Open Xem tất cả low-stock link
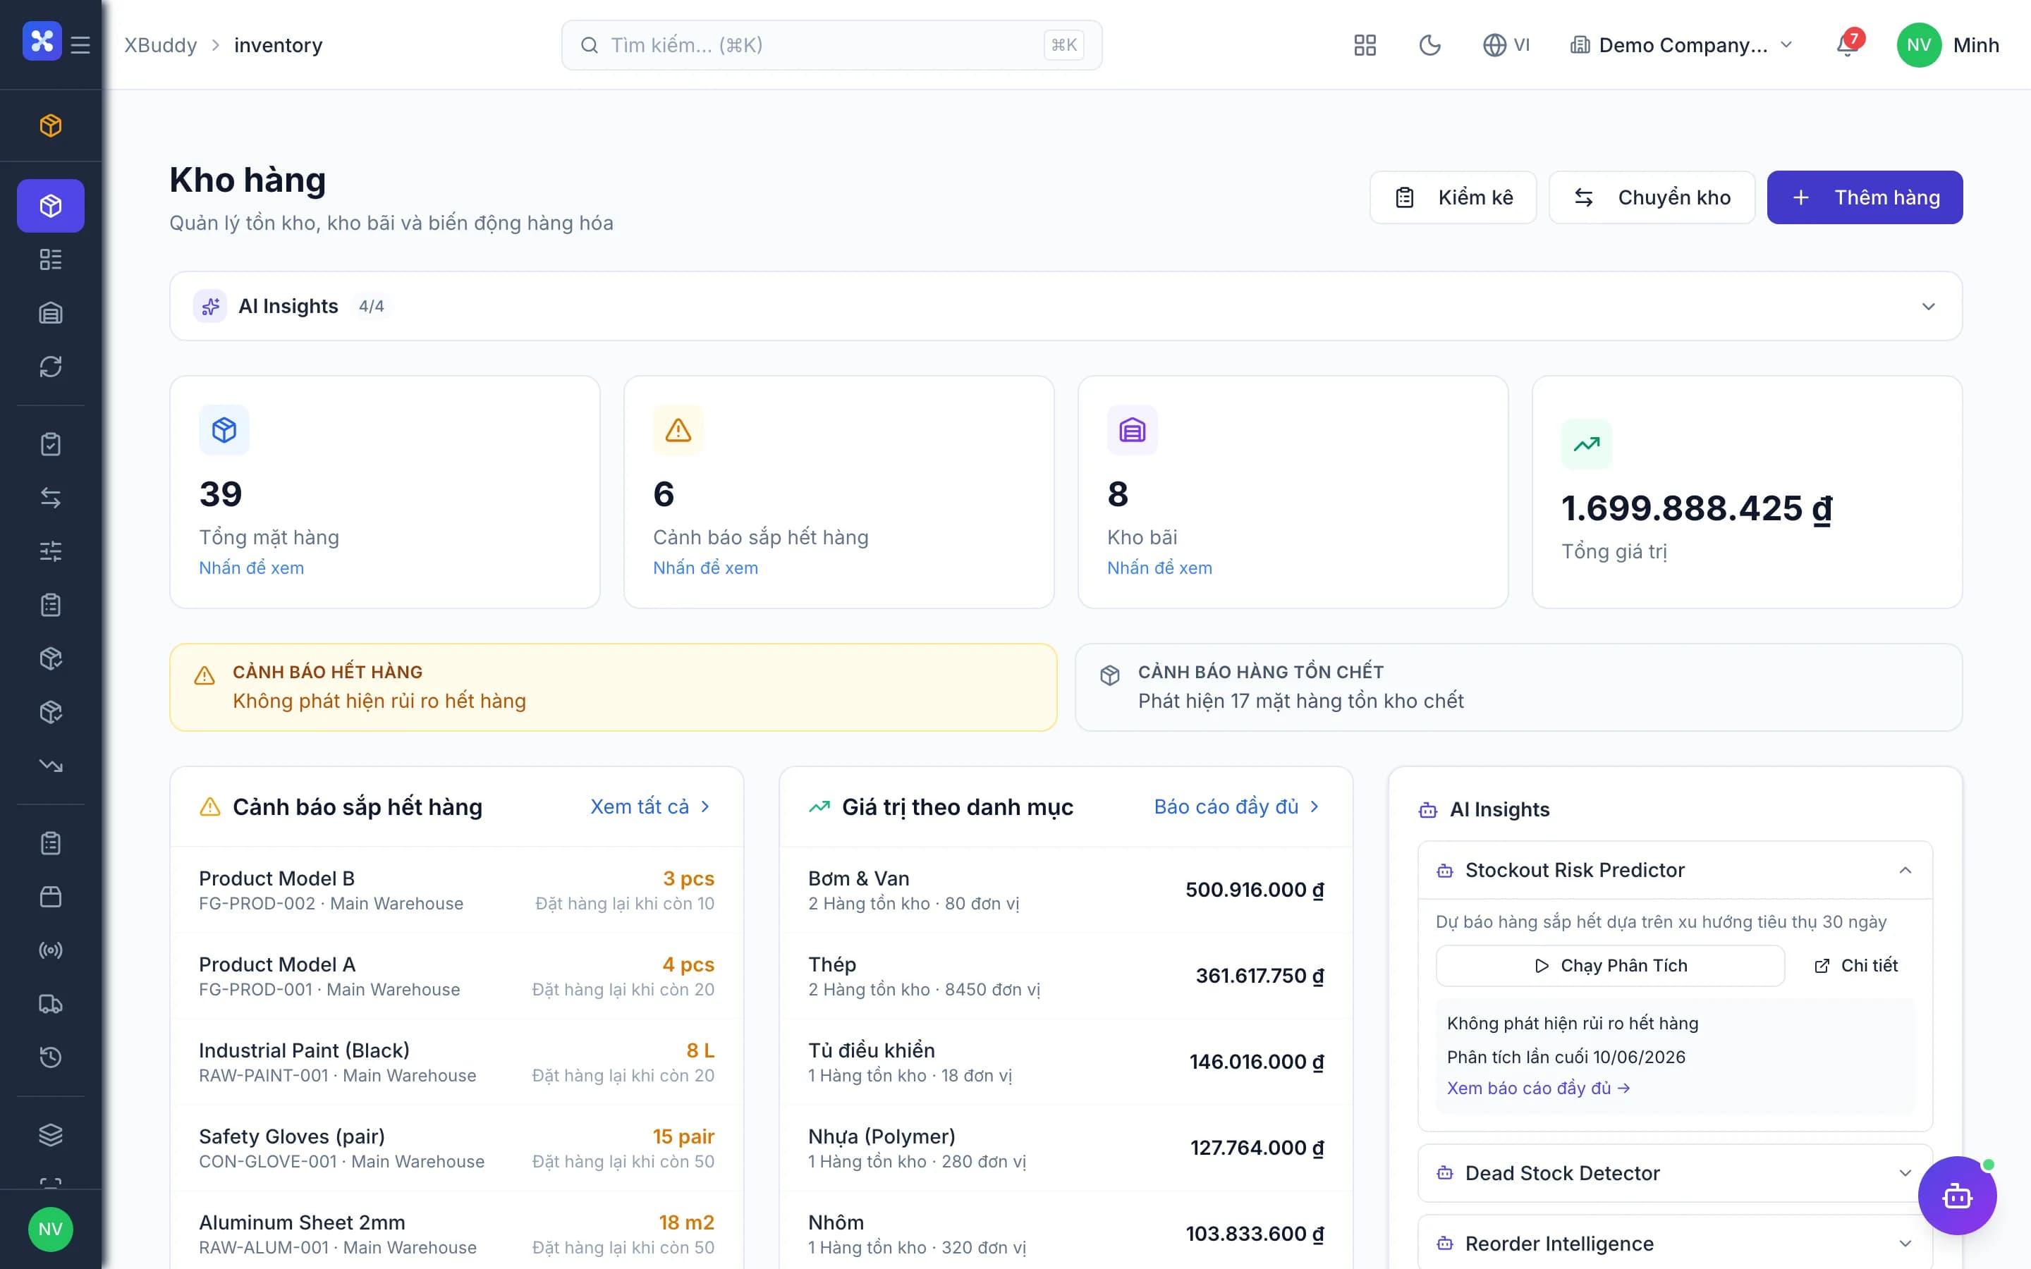Image resolution: width=2031 pixels, height=1269 pixels. (650, 807)
